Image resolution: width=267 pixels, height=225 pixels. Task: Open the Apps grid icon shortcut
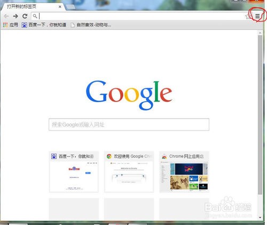tap(5, 25)
